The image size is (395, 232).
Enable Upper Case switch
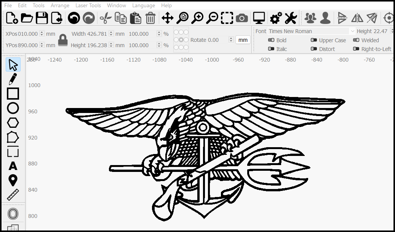coord(313,40)
